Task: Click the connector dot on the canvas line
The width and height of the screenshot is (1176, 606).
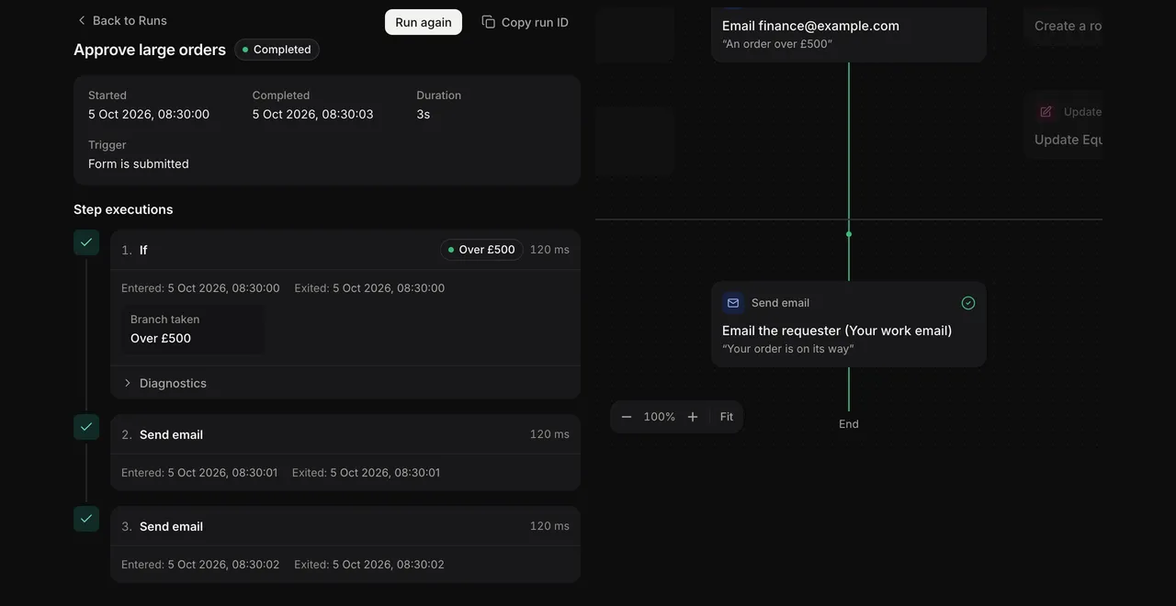Action: click(x=849, y=234)
